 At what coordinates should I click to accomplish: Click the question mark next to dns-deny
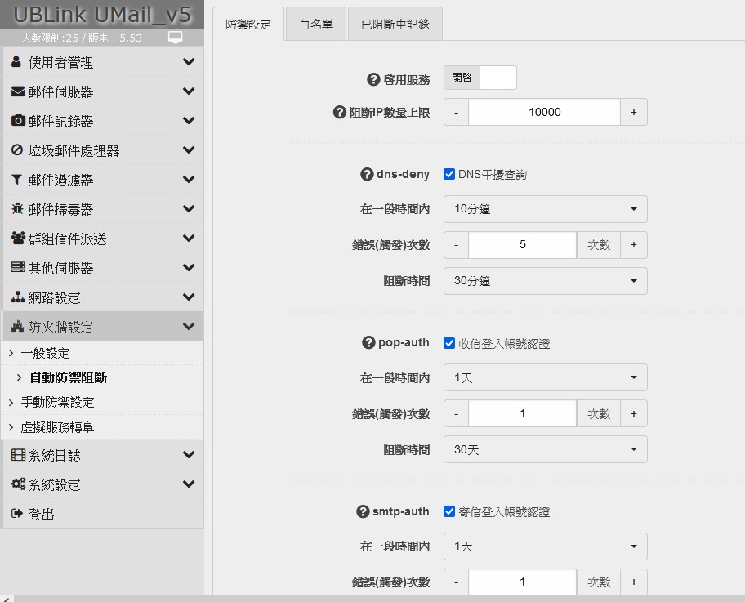coord(367,174)
